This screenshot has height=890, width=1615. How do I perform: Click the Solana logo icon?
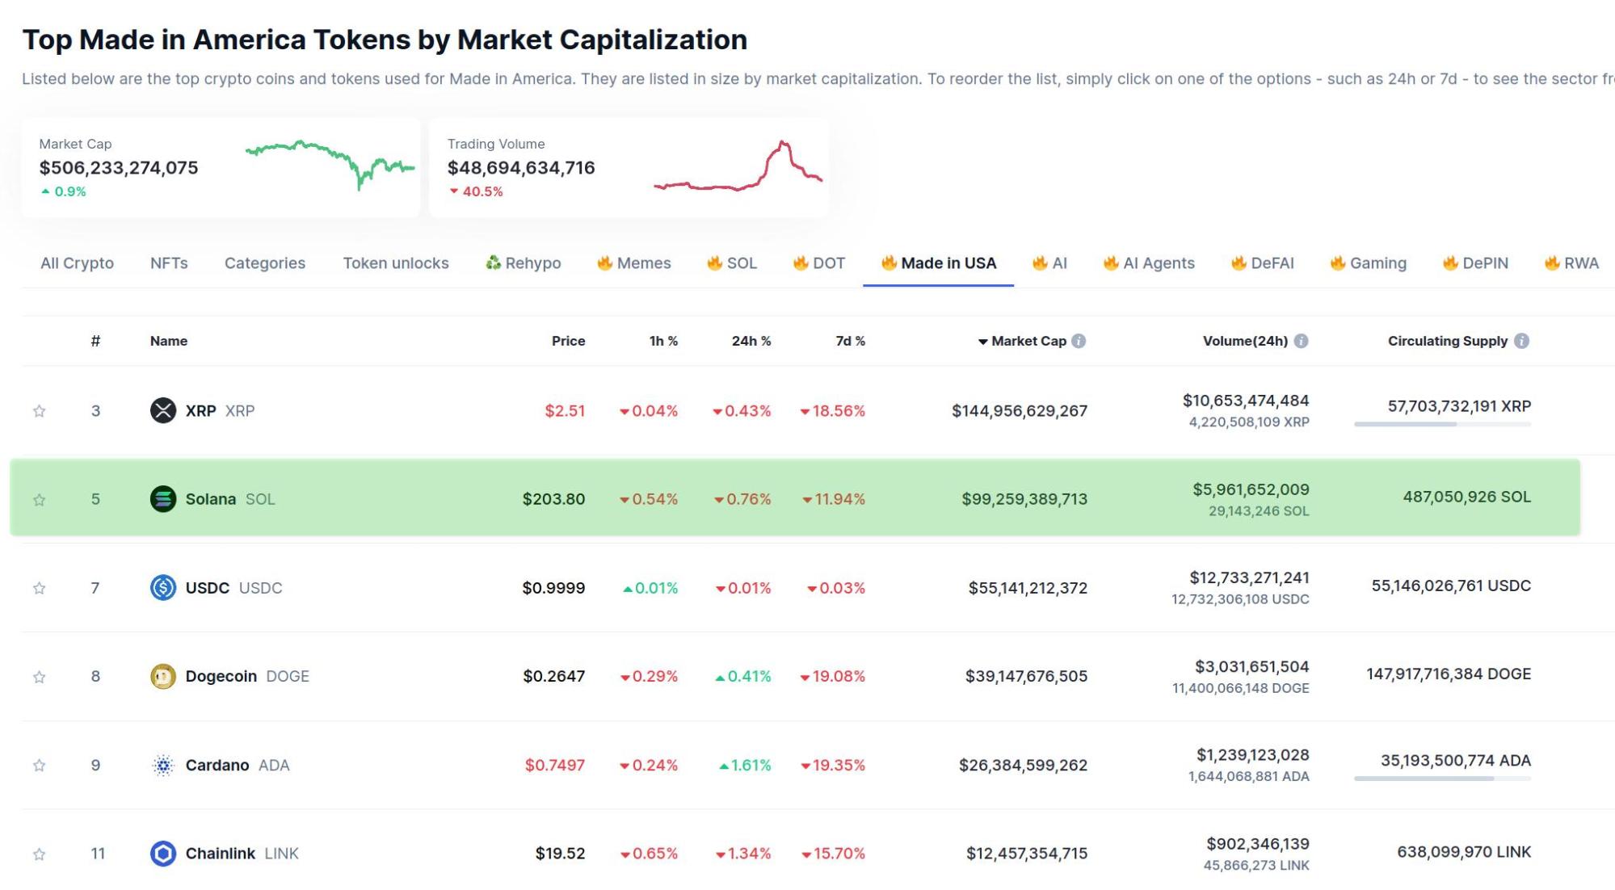coord(162,499)
